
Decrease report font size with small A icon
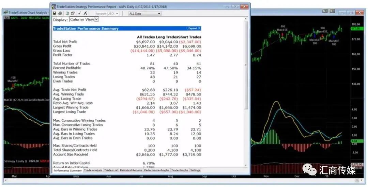79,14
